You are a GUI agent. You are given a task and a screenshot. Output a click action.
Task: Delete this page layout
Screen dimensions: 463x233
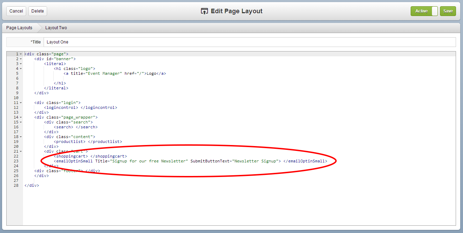click(x=38, y=11)
